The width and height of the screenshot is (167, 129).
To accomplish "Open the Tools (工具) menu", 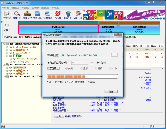I will pos(35,8).
